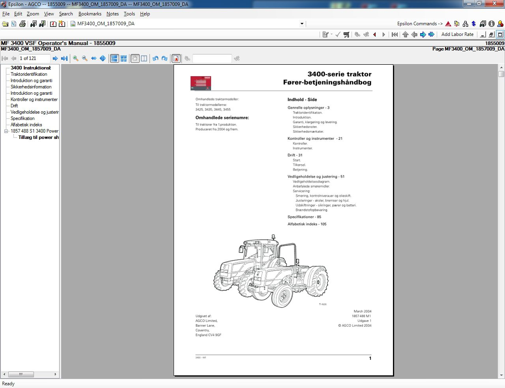
Task: Select the zoom-in magnifier tool
Action: [76, 58]
